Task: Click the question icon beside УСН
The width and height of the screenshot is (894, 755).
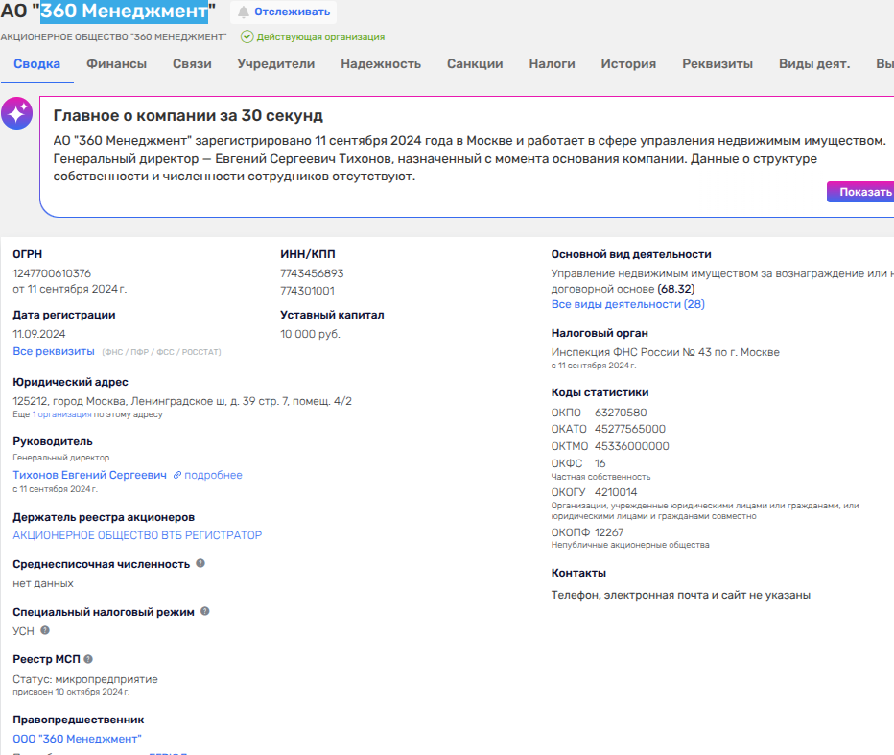Action: click(x=45, y=630)
